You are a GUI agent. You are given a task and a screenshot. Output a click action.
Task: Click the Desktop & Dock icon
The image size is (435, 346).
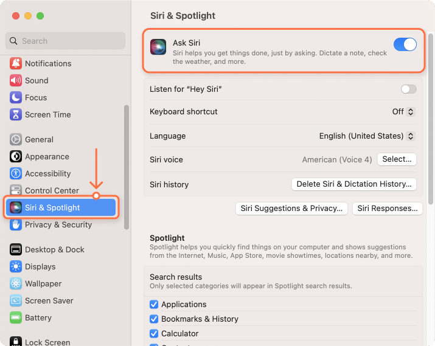point(16,249)
